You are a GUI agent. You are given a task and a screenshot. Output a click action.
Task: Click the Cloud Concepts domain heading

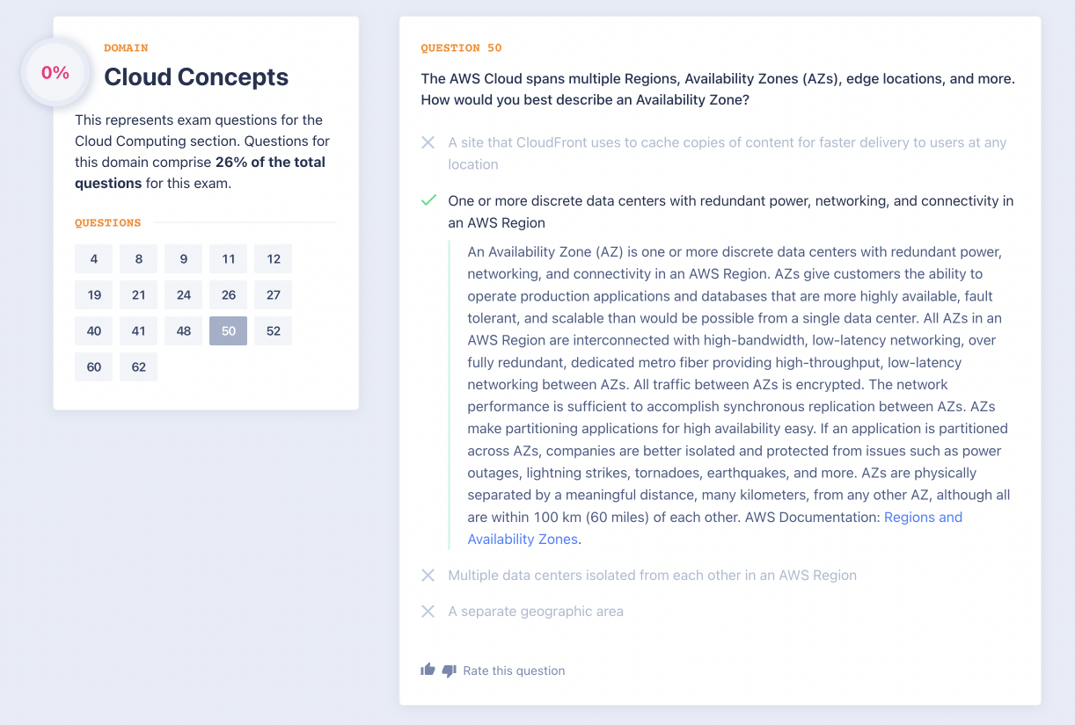point(196,76)
